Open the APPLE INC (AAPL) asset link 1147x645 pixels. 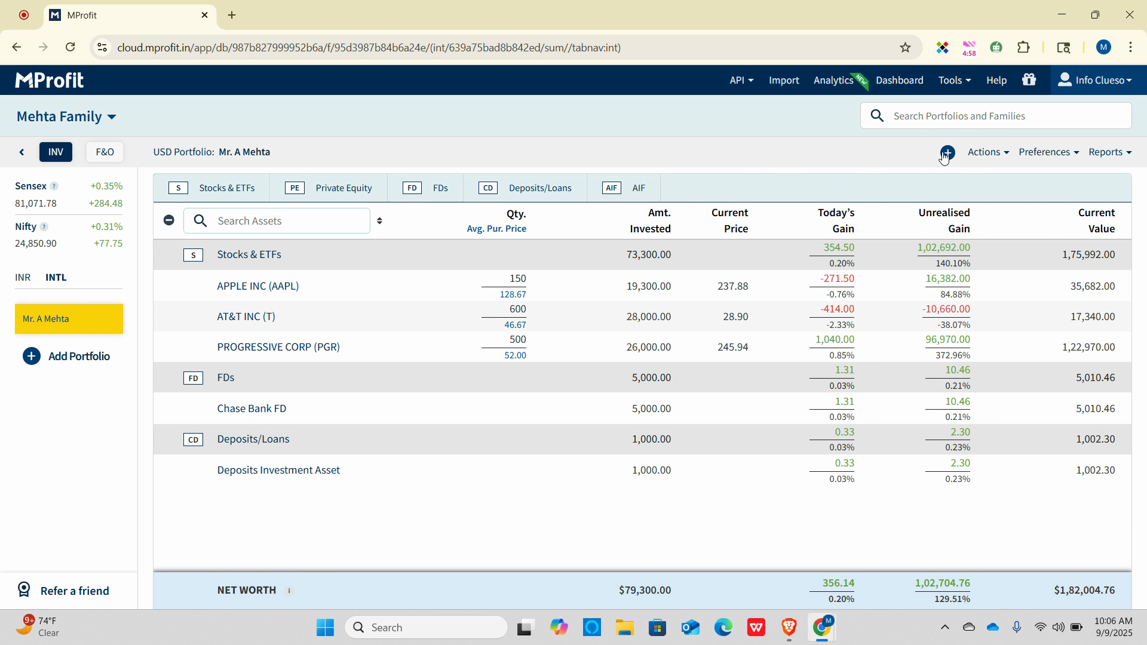(x=257, y=286)
